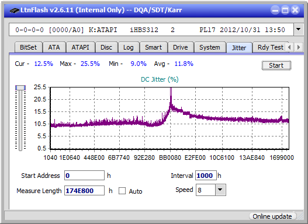
Task: Click the vertical scale slider handle
Action: coord(20,87)
